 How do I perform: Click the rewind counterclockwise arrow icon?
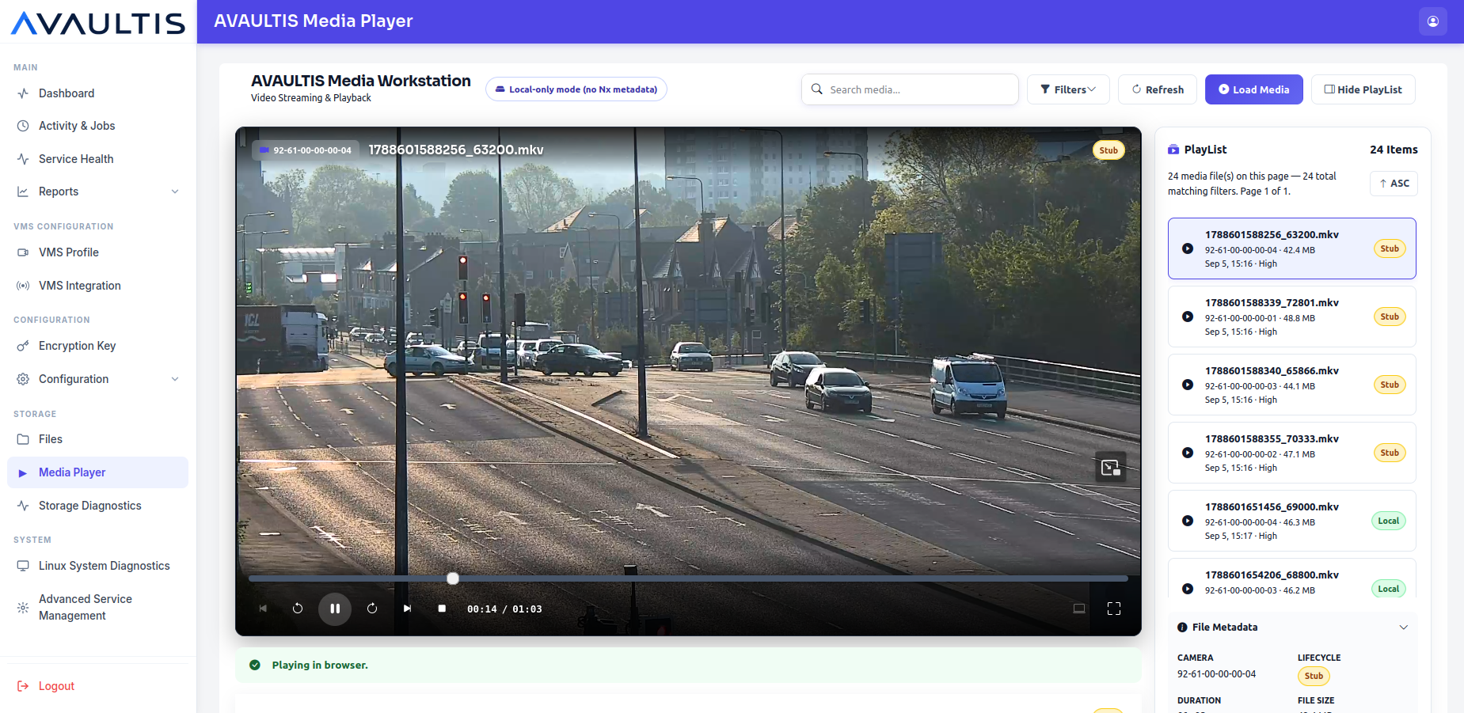point(298,609)
